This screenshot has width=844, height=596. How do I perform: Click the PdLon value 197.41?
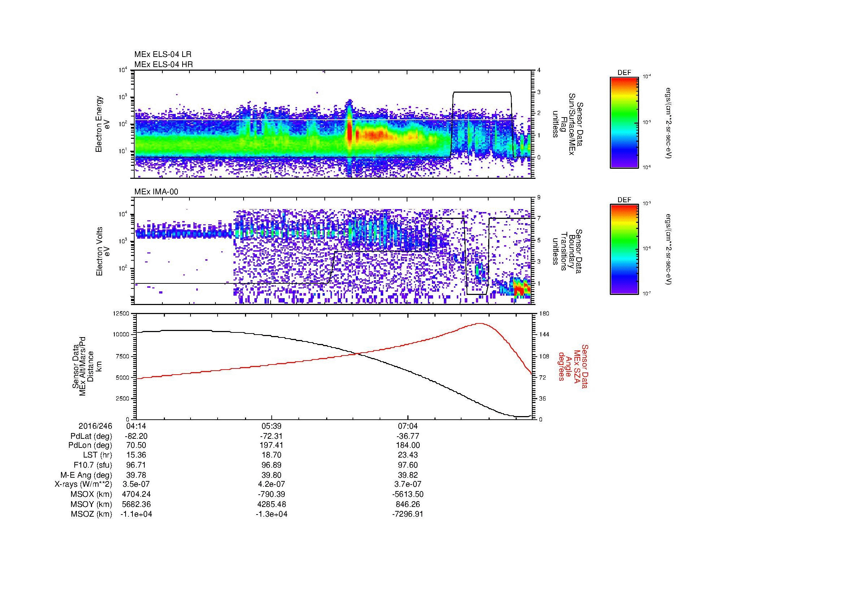click(x=271, y=445)
